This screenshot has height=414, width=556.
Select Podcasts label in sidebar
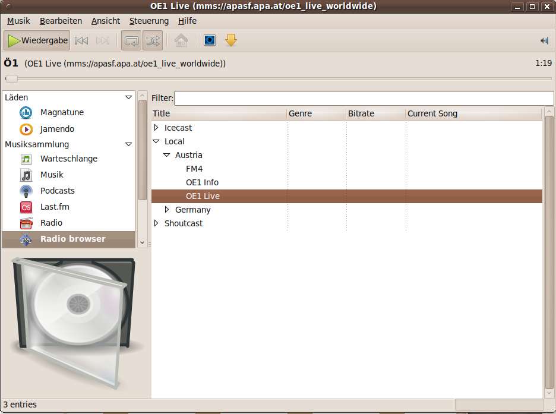(58, 191)
